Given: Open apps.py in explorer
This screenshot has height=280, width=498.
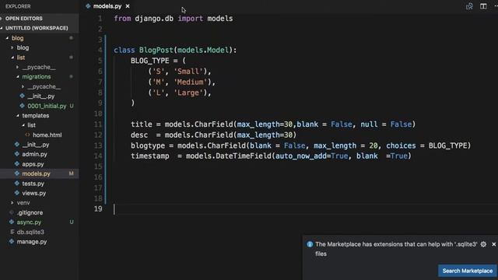Looking at the screenshot, I should [33, 164].
